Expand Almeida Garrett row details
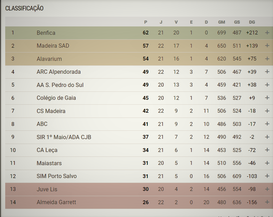This screenshot has width=273, height=217. (267, 202)
